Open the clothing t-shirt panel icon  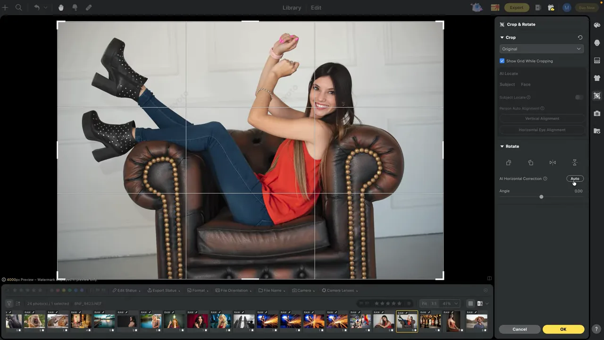pyautogui.click(x=597, y=78)
